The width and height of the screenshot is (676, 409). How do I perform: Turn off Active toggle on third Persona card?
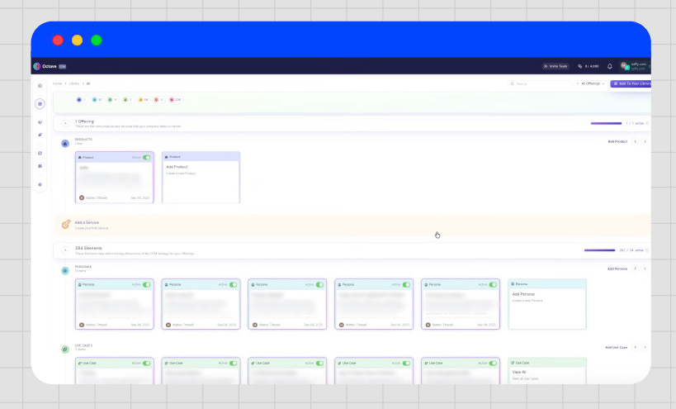pos(320,285)
